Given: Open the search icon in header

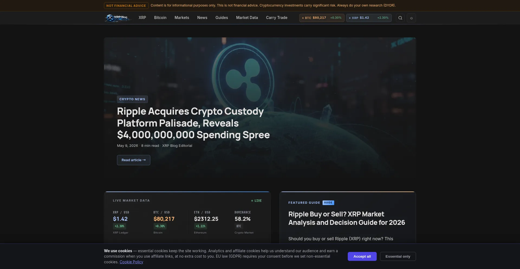Looking at the screenshot, I should (x=400, y=18).
